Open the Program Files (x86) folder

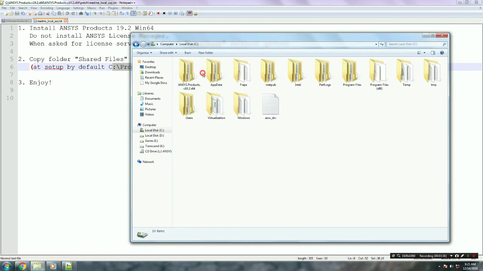[379, 75]
